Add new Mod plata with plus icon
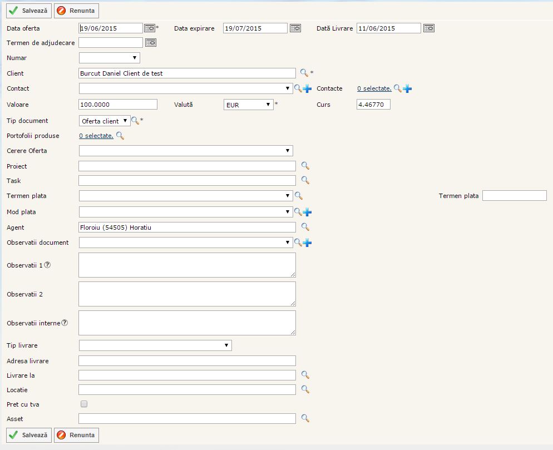 pyautogui.click(x=307, y=212)
